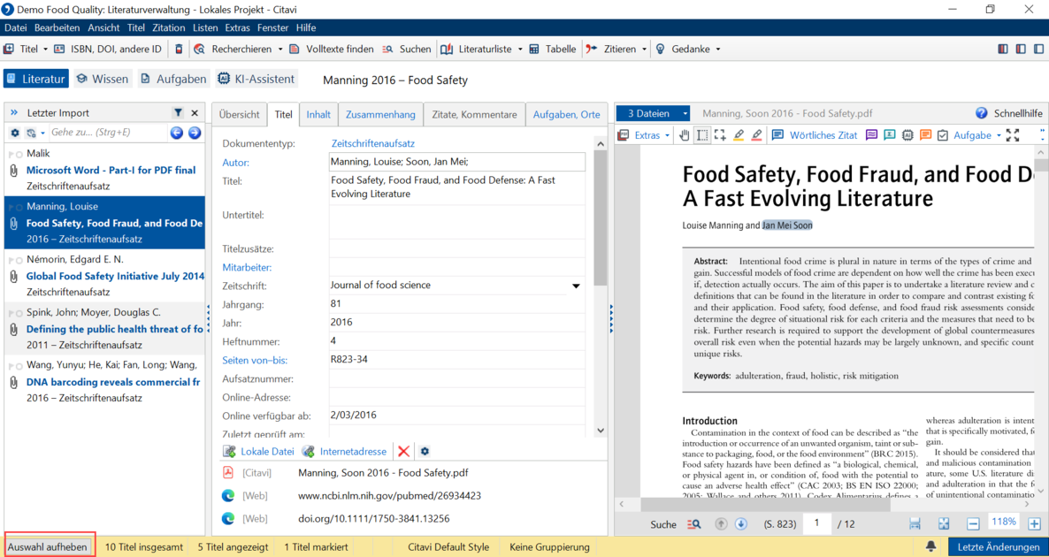Switch to the Übersicht tab
Image resolution: width=1049 pixels, height=557 pixels.
click(x=239, y=114)
